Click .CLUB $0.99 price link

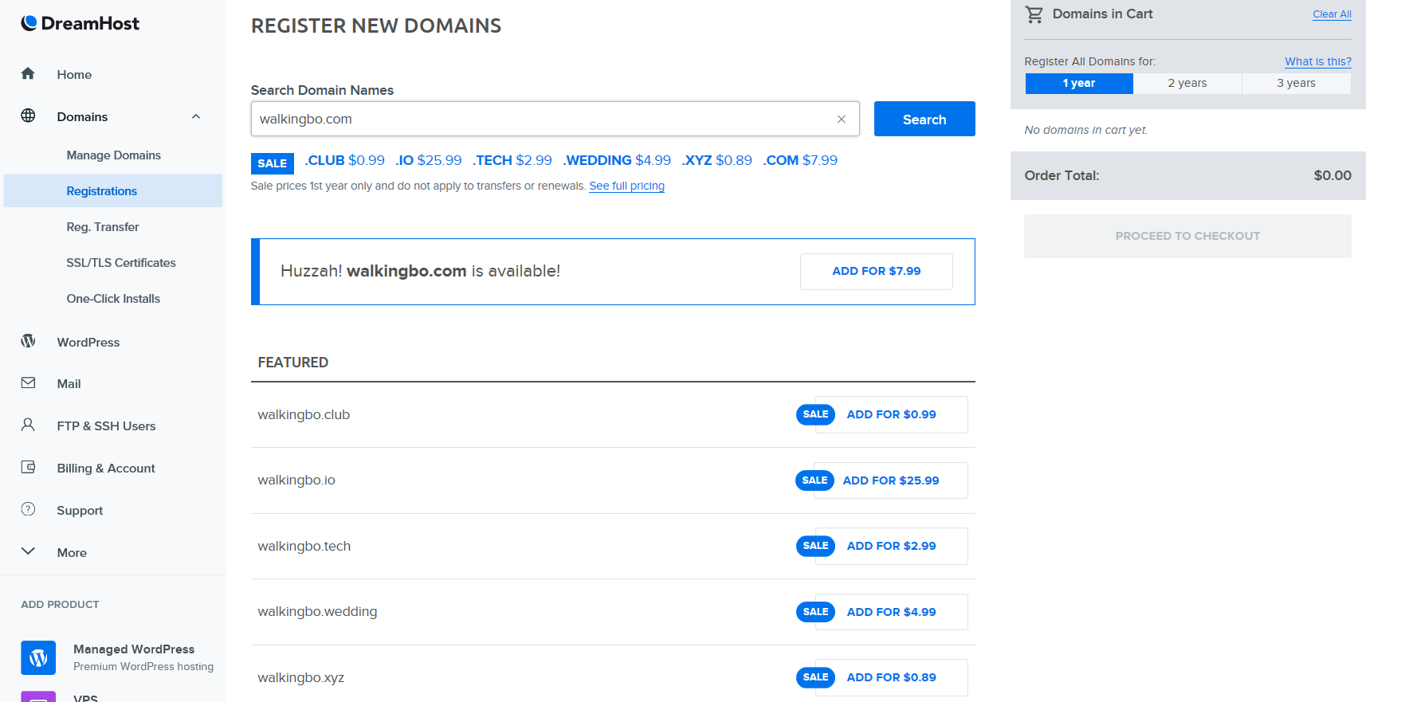tap(344, 160)
